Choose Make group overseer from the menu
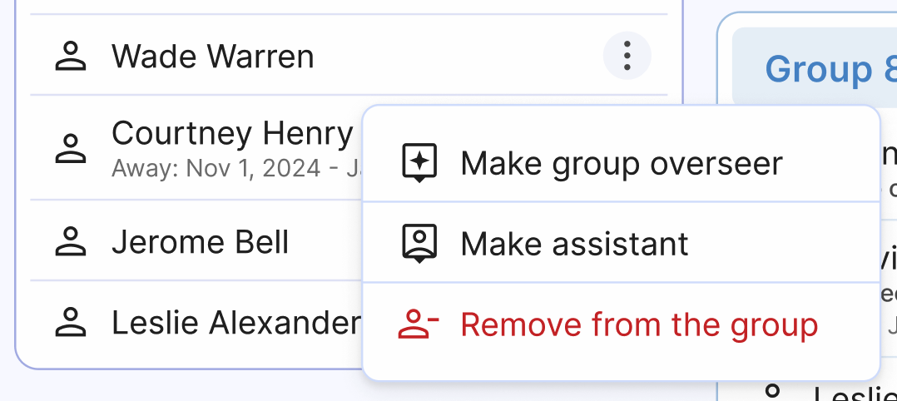Screen dimensions: 897x401 tap(622, 163)
